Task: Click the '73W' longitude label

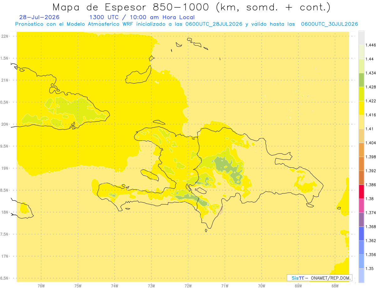Action: pos(151,286)
